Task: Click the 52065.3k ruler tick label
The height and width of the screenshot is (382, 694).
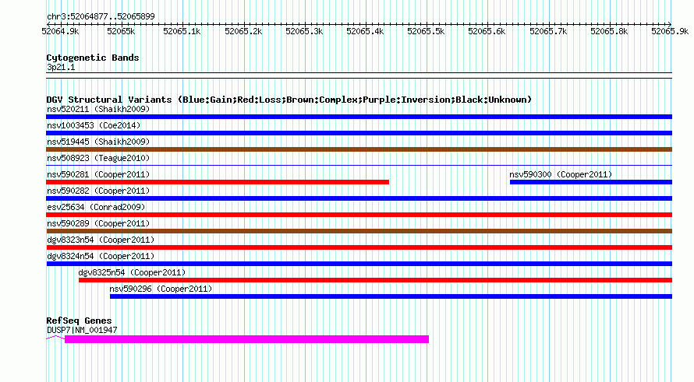Action: (x=304, y=31)
